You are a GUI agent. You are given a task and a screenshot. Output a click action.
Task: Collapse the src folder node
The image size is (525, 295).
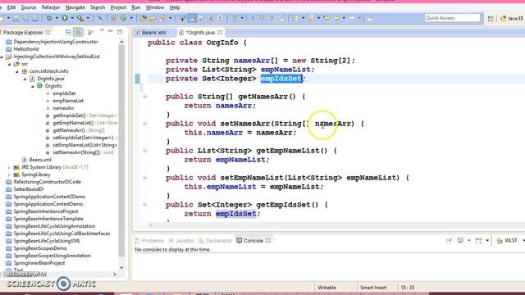[9, 64]
